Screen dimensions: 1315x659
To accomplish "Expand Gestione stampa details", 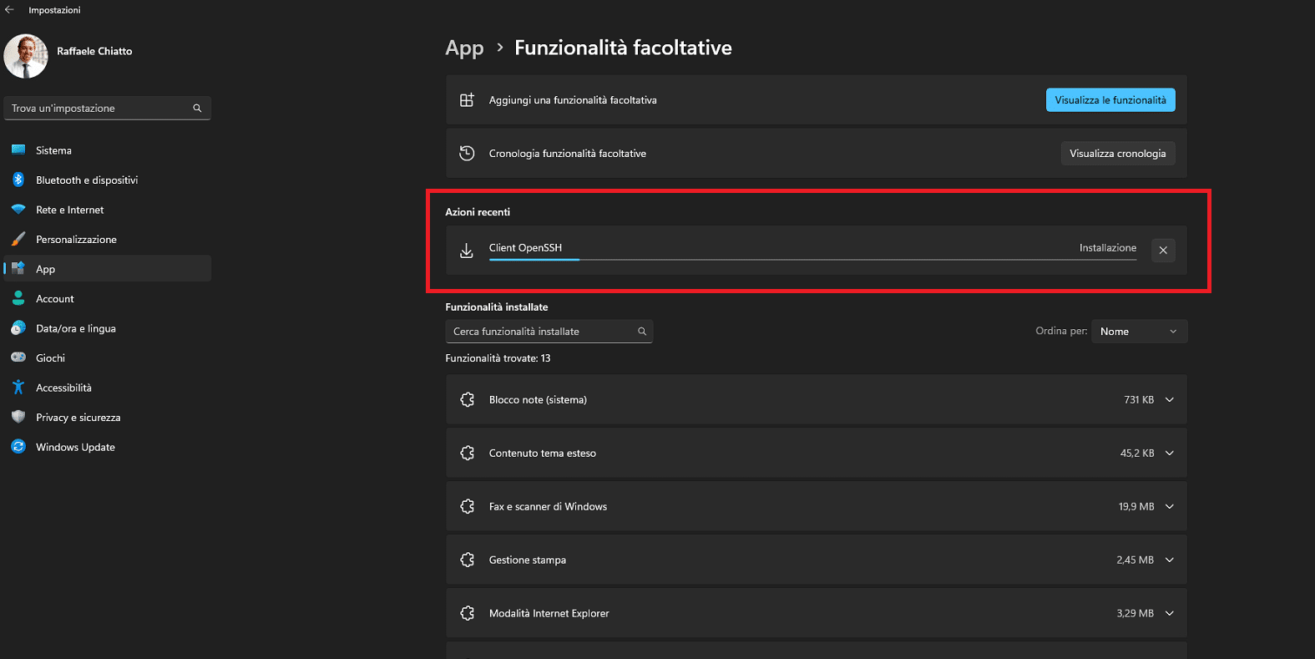I will pyautogui.click(x=1170, y=560).
